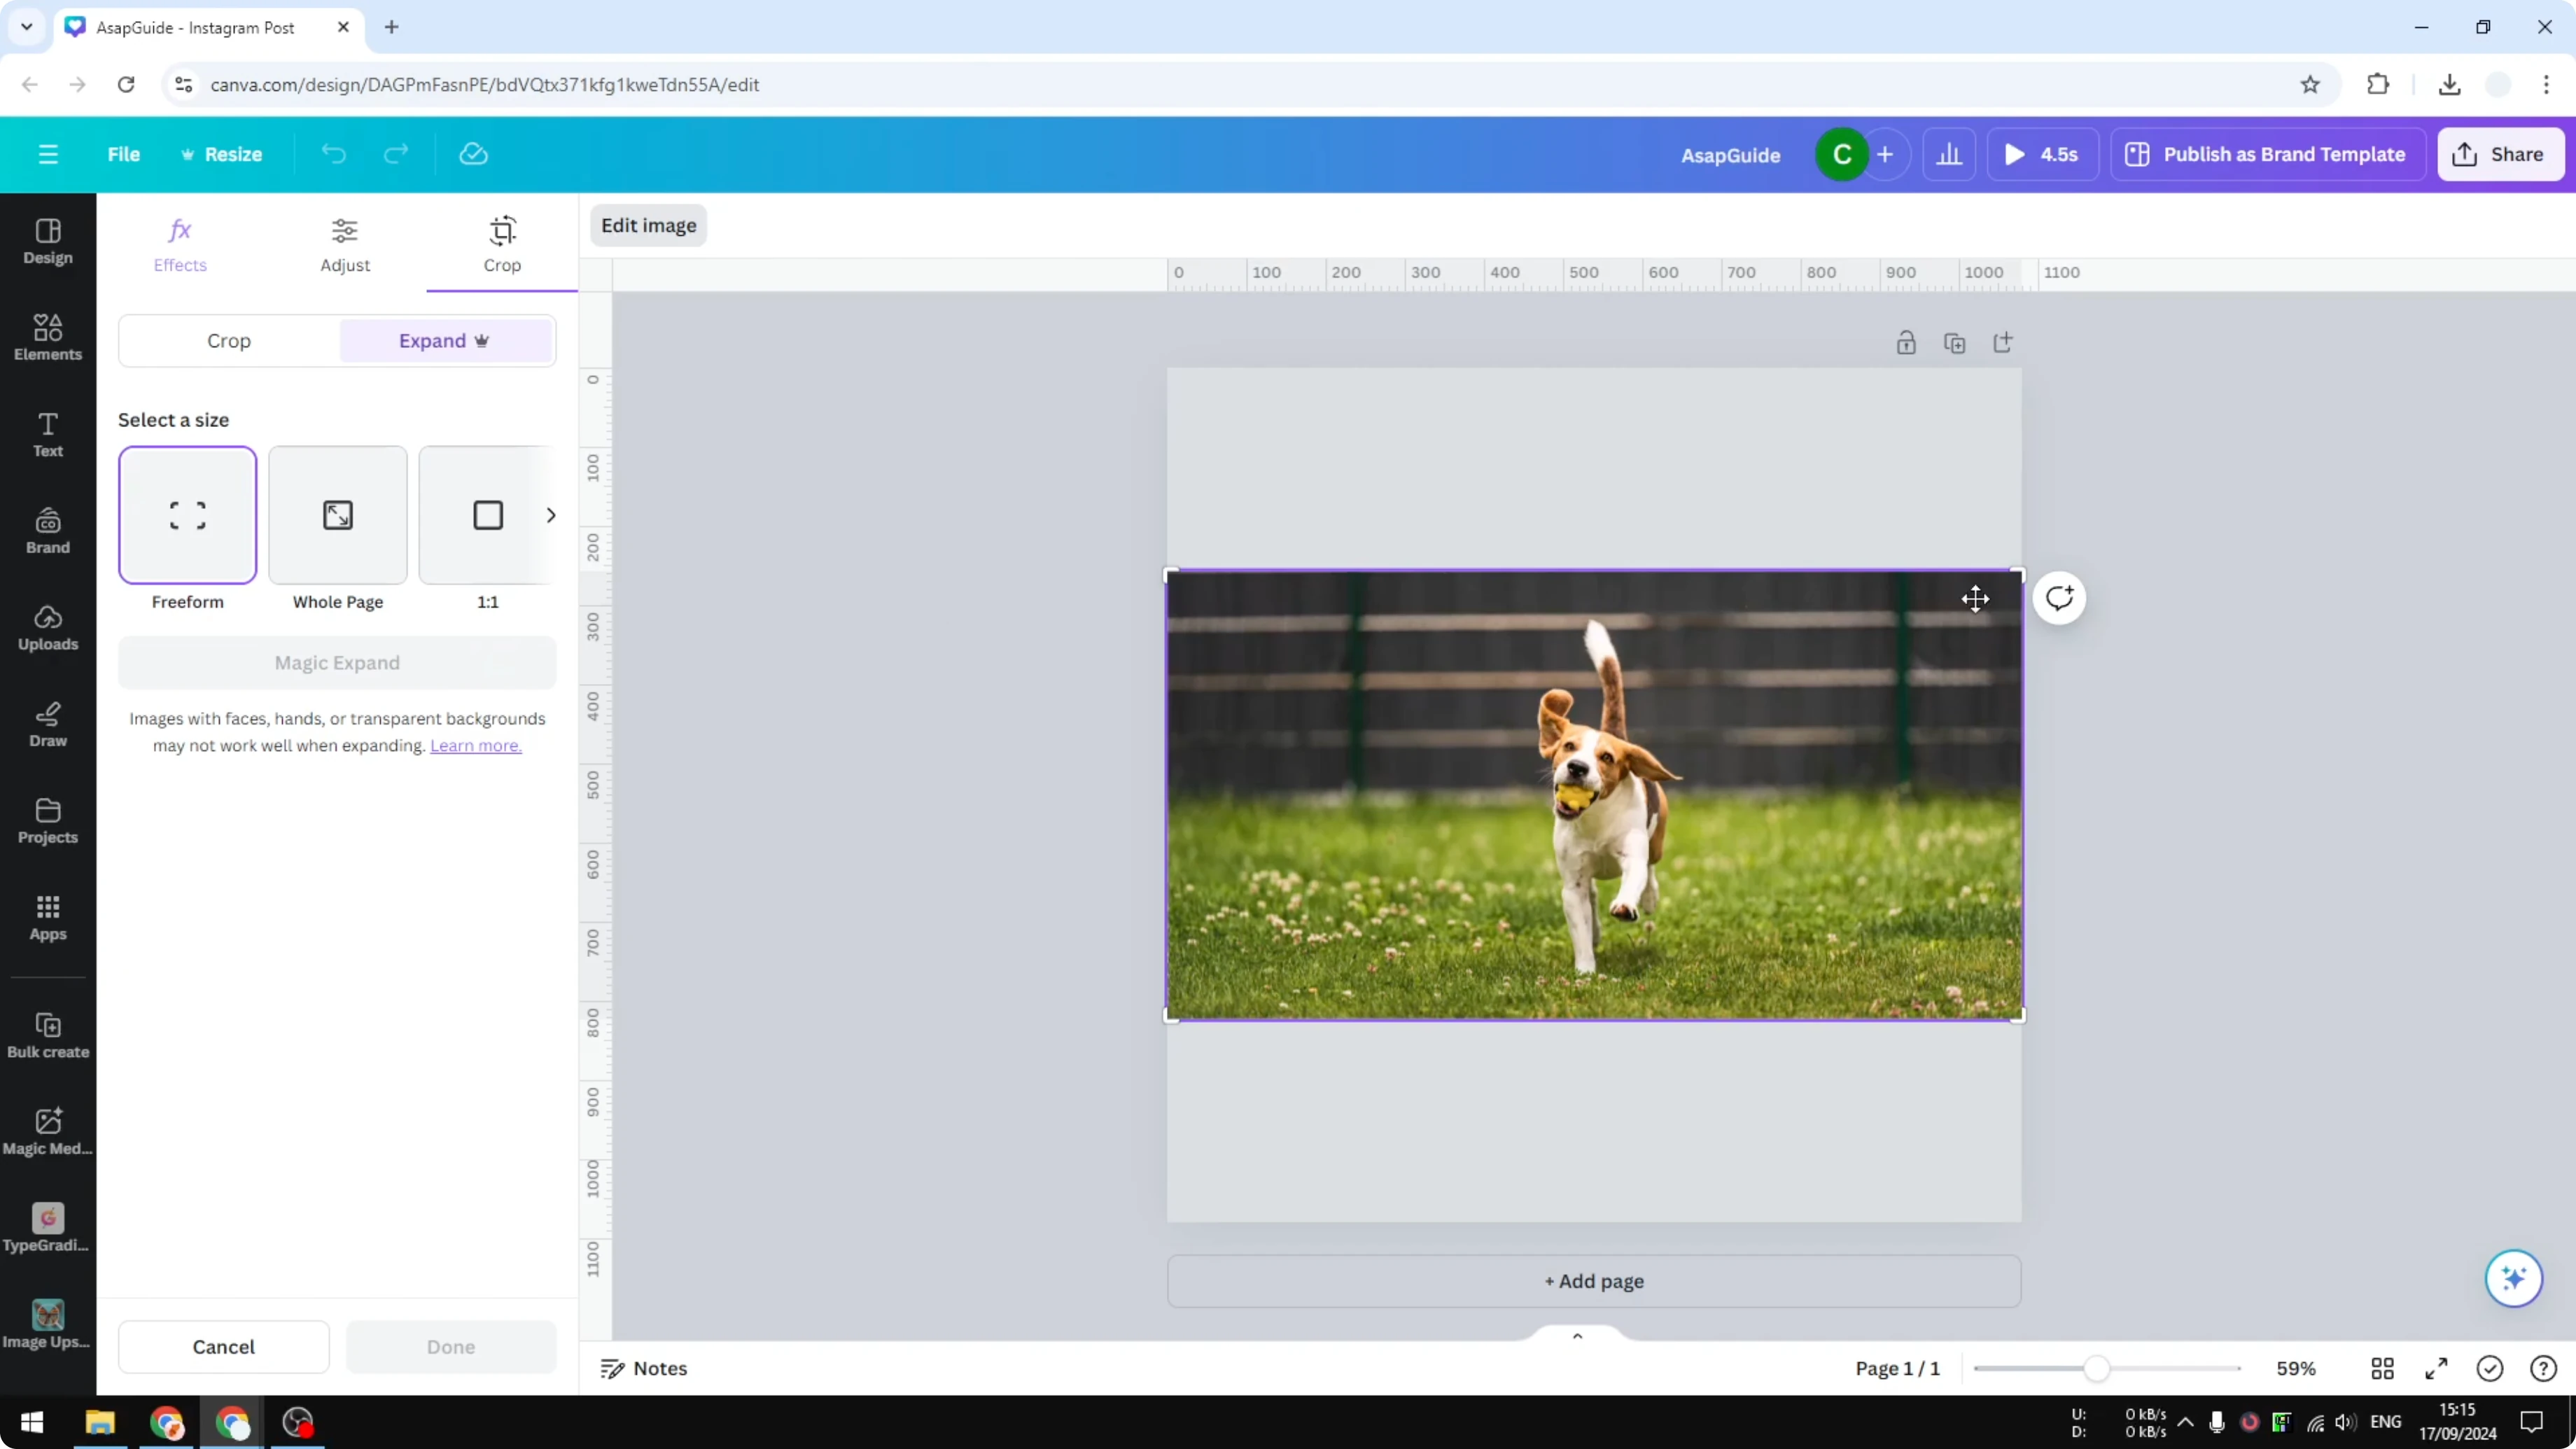Show hidden system tray icons

(2186, 1422)
